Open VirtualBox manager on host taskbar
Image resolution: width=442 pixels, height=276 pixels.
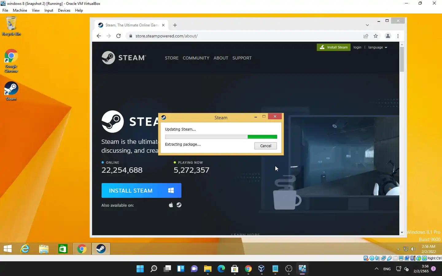[262, 269]
